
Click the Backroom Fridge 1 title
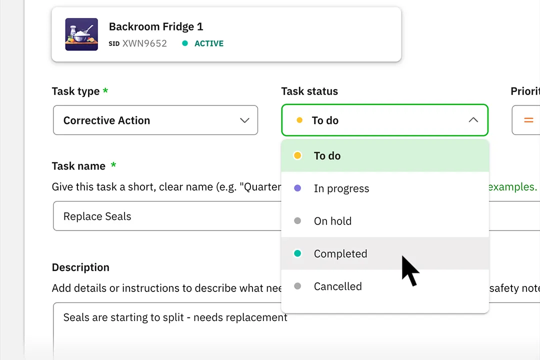tap(156, 26)
